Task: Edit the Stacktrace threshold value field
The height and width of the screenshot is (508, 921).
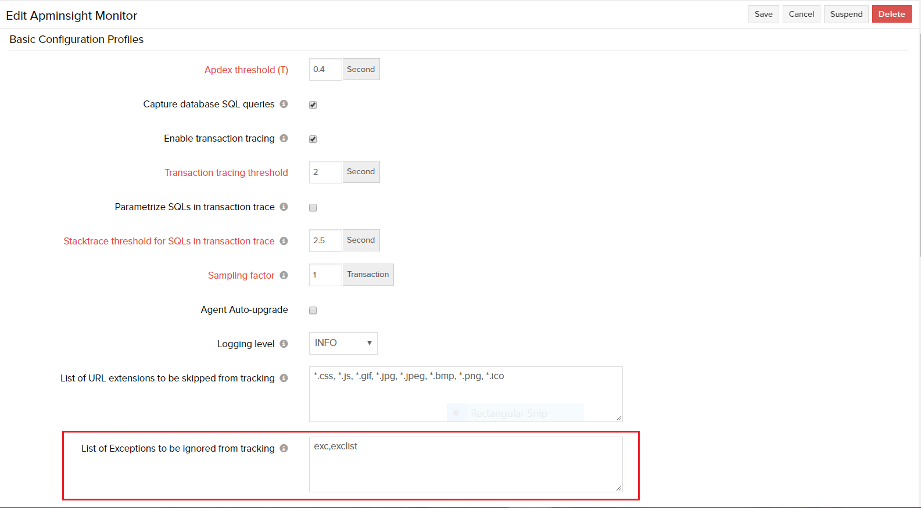Action: pyautogui.click(x=325, y=240)
